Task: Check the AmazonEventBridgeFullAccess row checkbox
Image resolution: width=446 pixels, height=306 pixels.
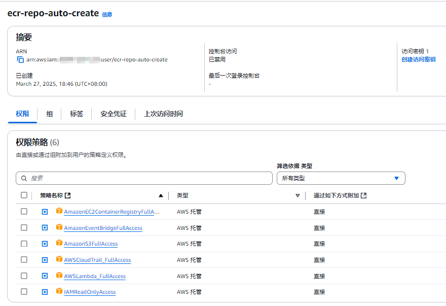Action: (x=24, y=228)
